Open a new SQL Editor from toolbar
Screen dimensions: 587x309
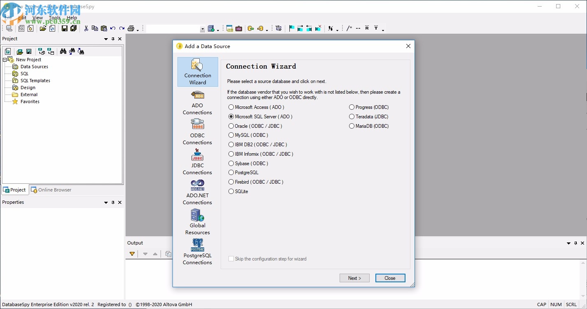[21, 28]
